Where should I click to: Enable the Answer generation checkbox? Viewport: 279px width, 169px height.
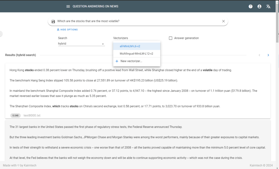(171, 38)
